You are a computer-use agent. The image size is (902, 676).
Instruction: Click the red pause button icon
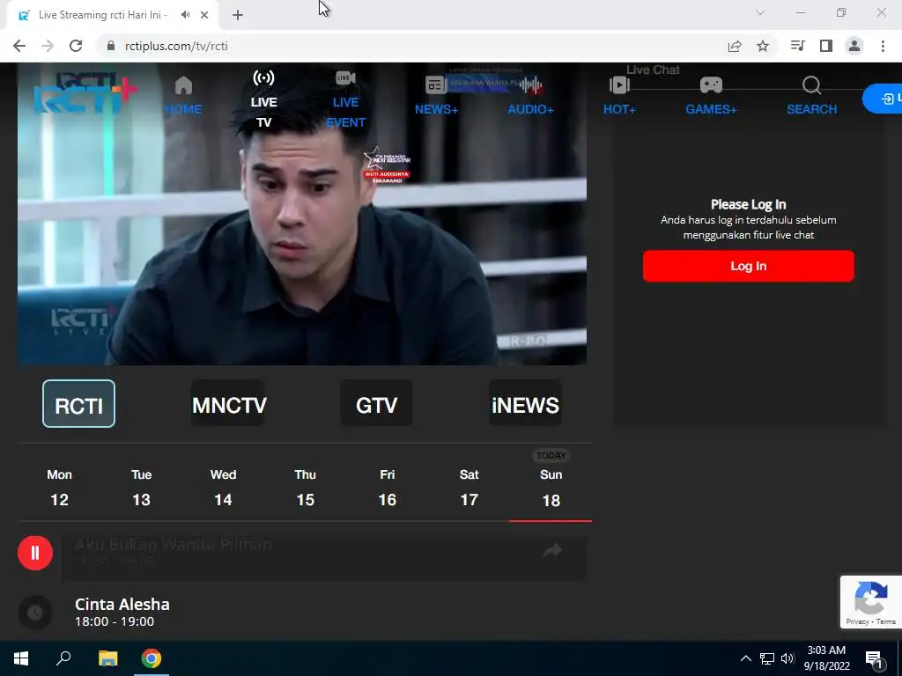pyautogui.click(x=35, y=553)
